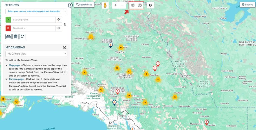This screenshot has height=130, width=256.
Task: Click the Search Map button
Action: [x=84, y=5]
